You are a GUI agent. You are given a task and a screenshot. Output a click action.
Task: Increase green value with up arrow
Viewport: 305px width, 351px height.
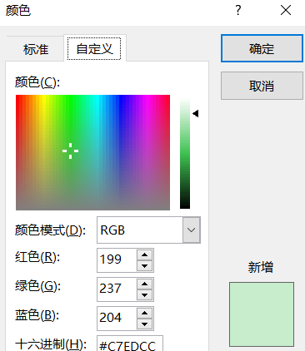click(144, 284)
